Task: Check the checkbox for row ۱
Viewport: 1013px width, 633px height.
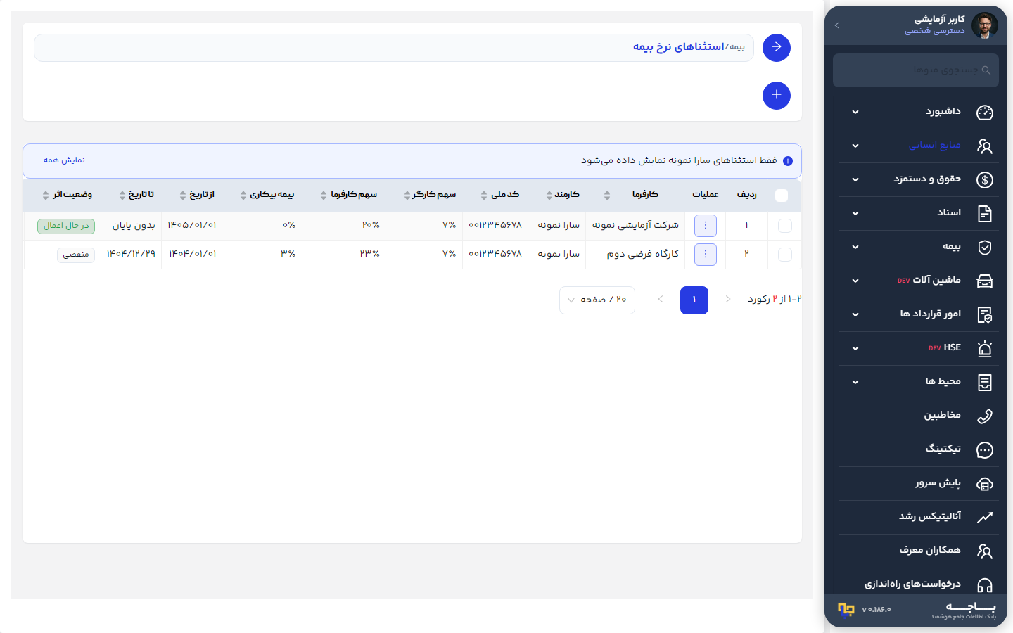Action: click(x=785, y=226)
